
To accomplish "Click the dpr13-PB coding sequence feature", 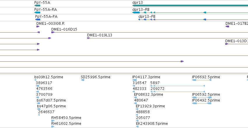I will click(x=193, y=19).
